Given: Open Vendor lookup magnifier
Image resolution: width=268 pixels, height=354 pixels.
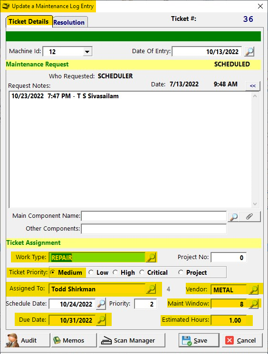Looking at the screenshot, I should click(254, 289).
